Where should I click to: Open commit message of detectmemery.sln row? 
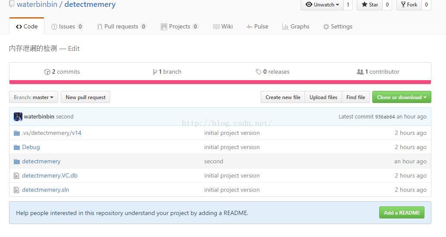click(232, 190)
